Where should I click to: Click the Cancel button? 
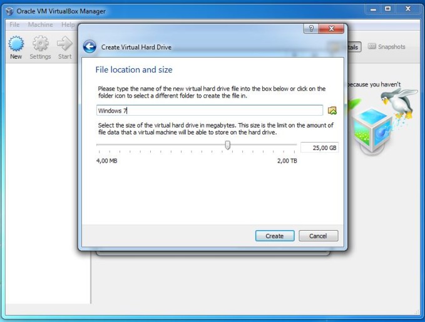(x=318, y=236)
